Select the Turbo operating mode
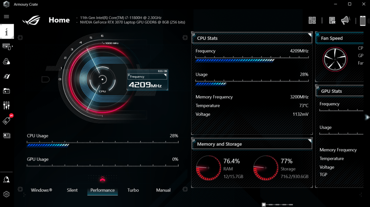 pos(133,190)
